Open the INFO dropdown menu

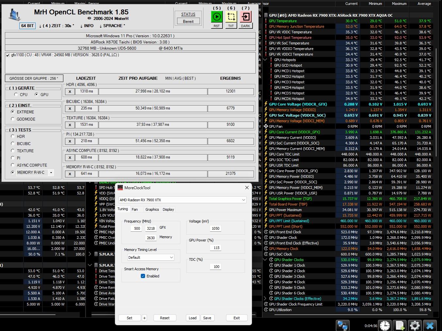point(87,26)
